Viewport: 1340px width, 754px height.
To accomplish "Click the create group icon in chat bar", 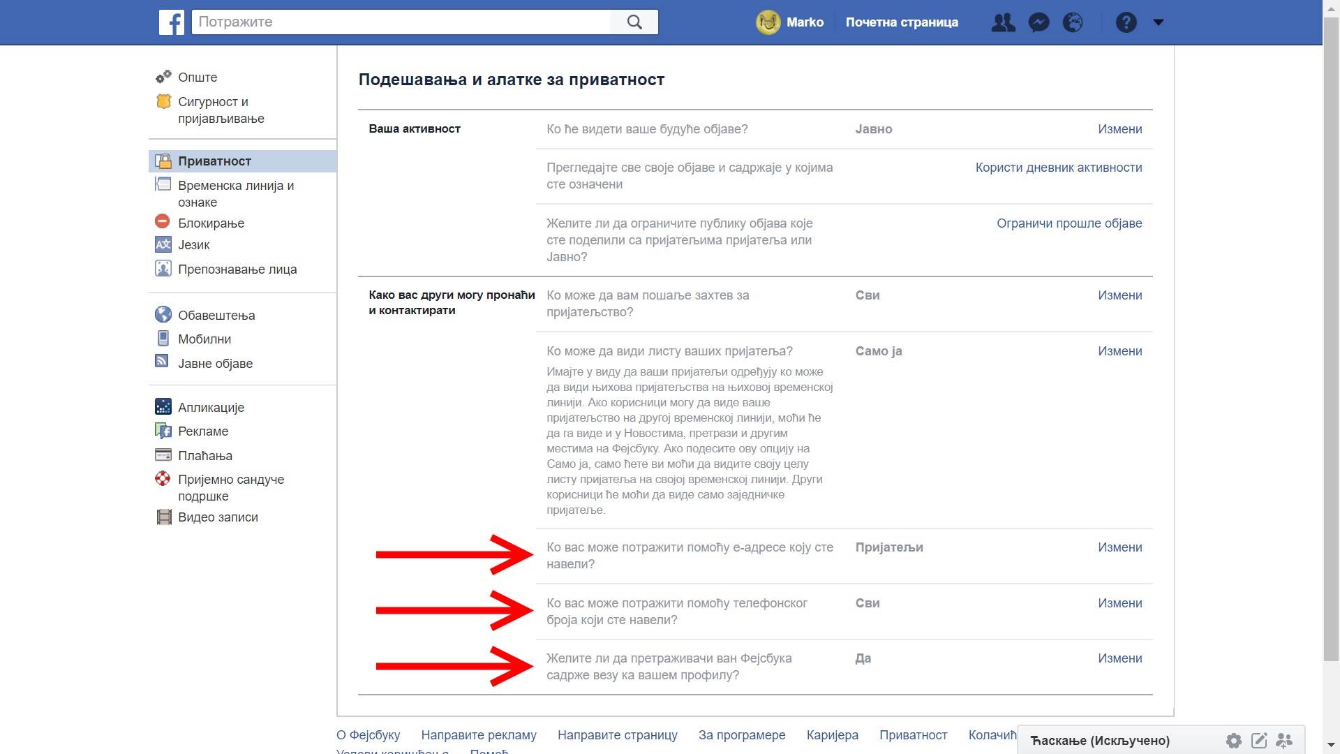I will click(1284, 741).
